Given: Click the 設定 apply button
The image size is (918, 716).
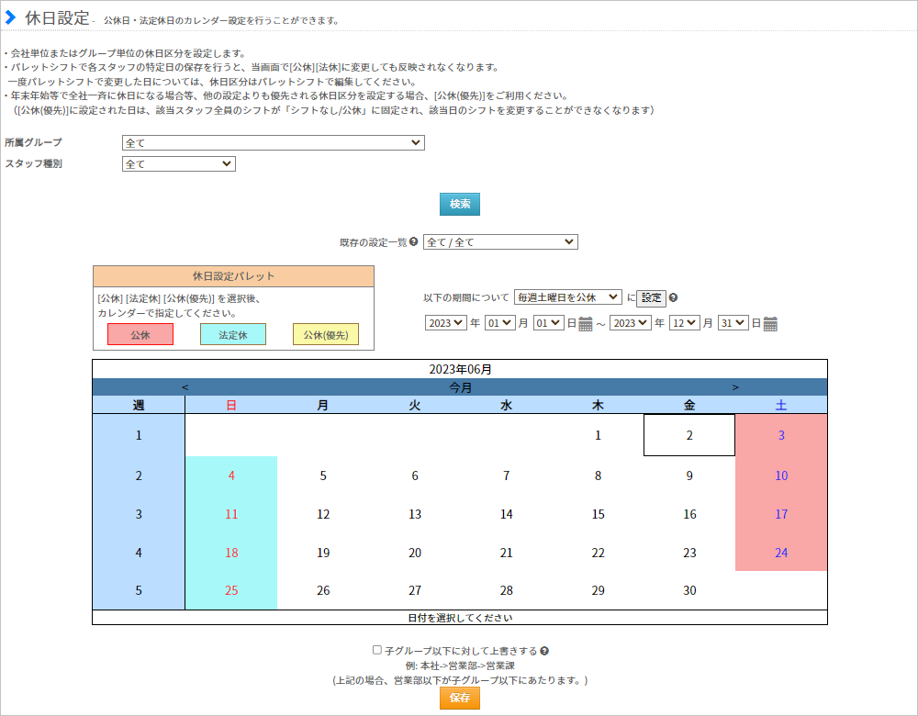Looking at the screenshot, I should (651, 297).
